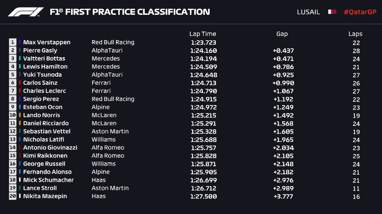Screen dimensions: 382x214
Task: Click the Red Bull team color bar beside Verstappen
Action: (20, 42)
